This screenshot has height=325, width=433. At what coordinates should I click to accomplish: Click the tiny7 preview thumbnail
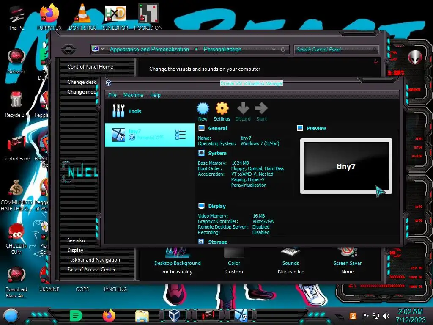click(346, 166)
